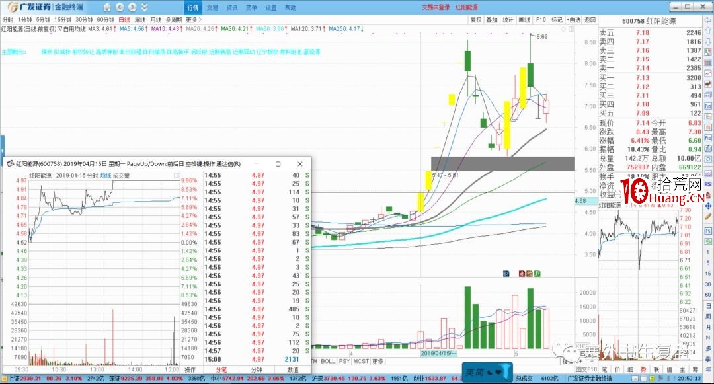The image size is (714, 384).
Task: Maximize the 红阳能源 intraday popup window
Action: point(278,164)
